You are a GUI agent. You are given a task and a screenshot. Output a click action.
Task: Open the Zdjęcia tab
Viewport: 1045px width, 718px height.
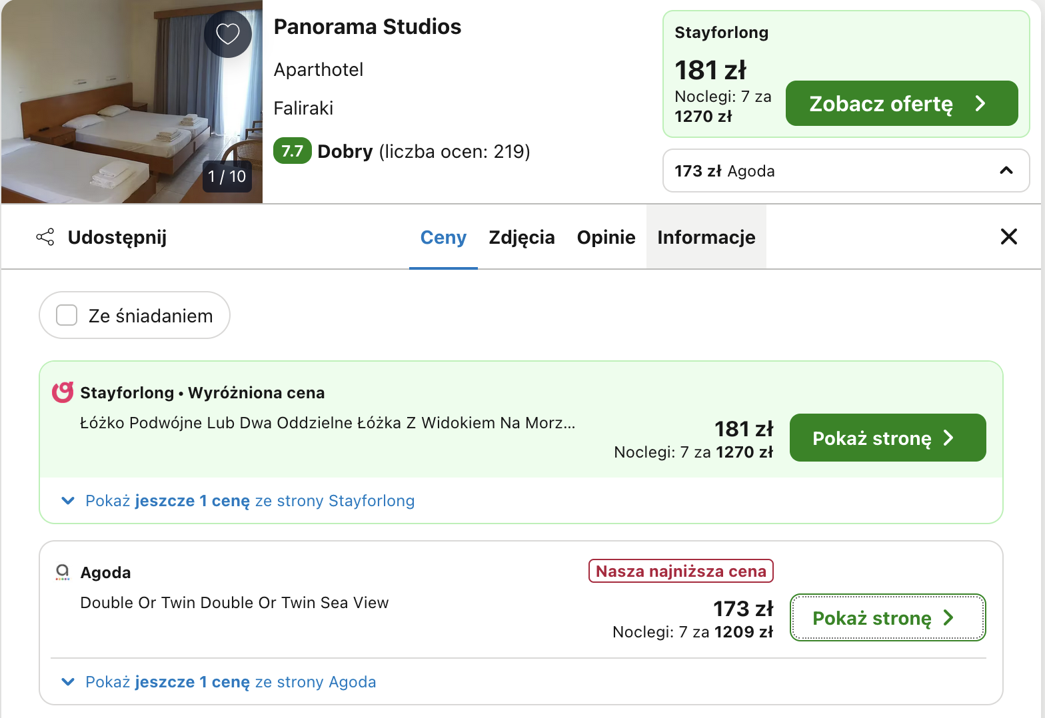[522, 237]
